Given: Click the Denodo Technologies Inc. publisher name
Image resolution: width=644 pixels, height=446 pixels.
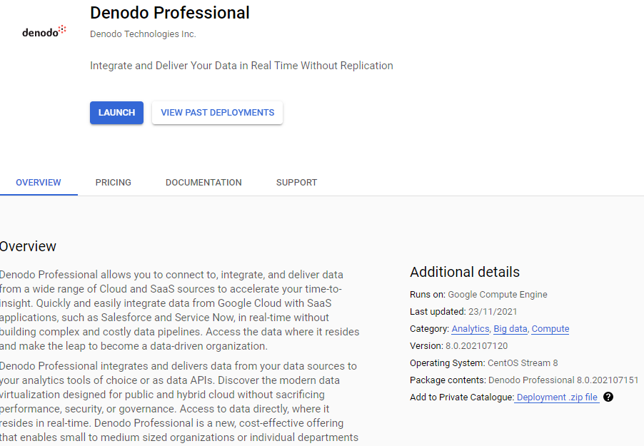Looking at the screenshot, I should point(143,34).
